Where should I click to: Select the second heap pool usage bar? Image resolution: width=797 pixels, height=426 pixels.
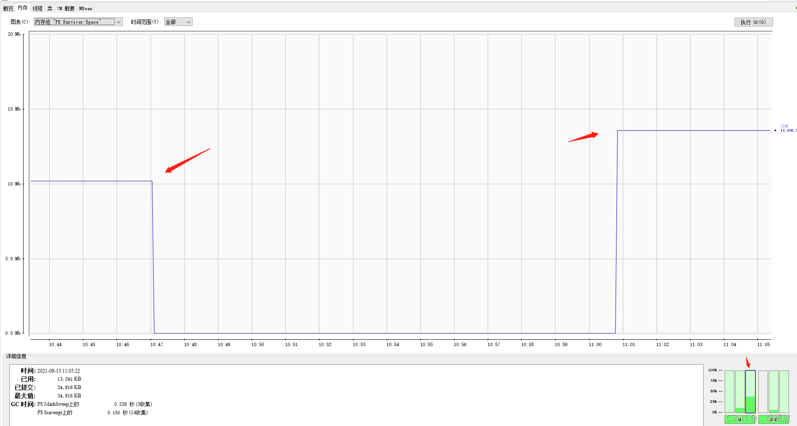740,392
